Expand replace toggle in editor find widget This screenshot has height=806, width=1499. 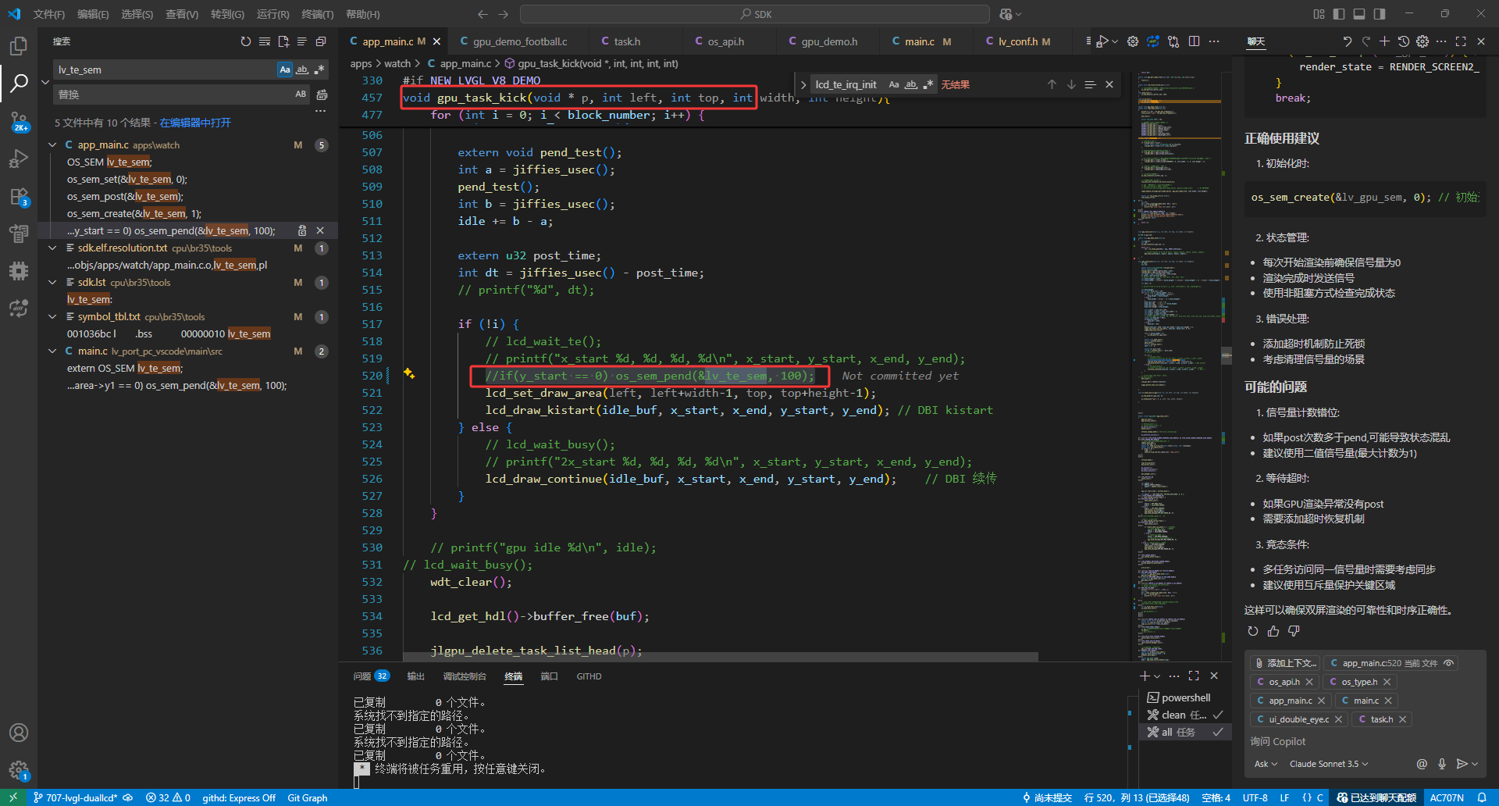point(803,84)
